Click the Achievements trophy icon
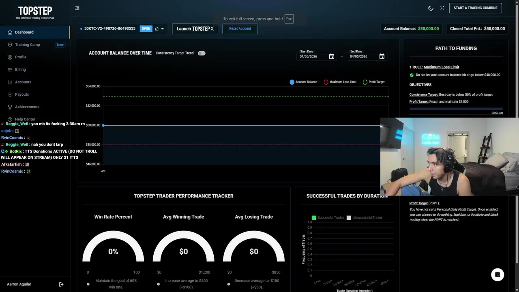 (x=10, y=107)
